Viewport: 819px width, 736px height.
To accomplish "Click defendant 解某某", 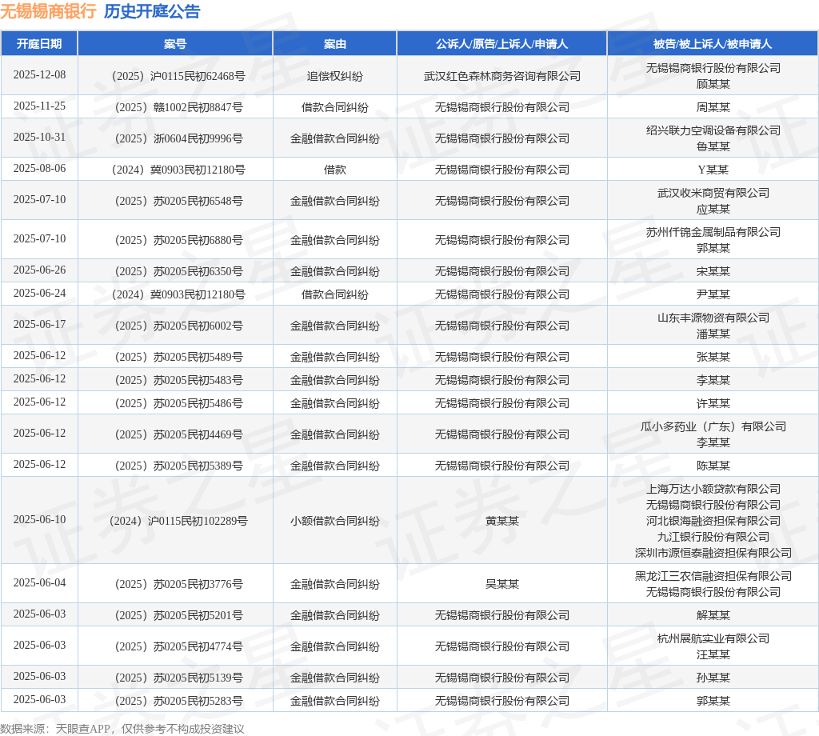I will pos(713,615).
